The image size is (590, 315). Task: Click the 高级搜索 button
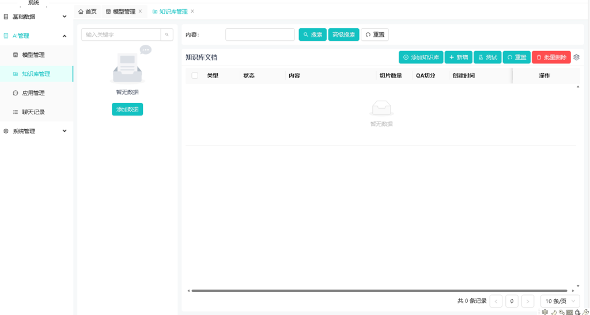click(343, 34)
